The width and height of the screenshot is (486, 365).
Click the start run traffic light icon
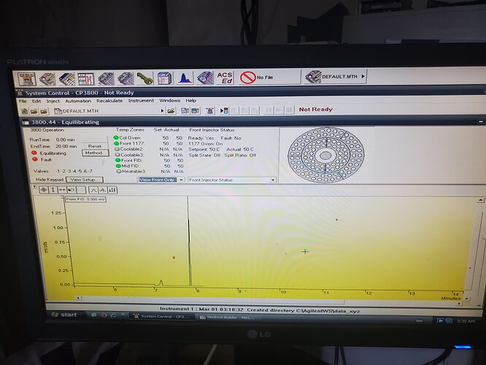pyautogui.click(x=224, y=110)
